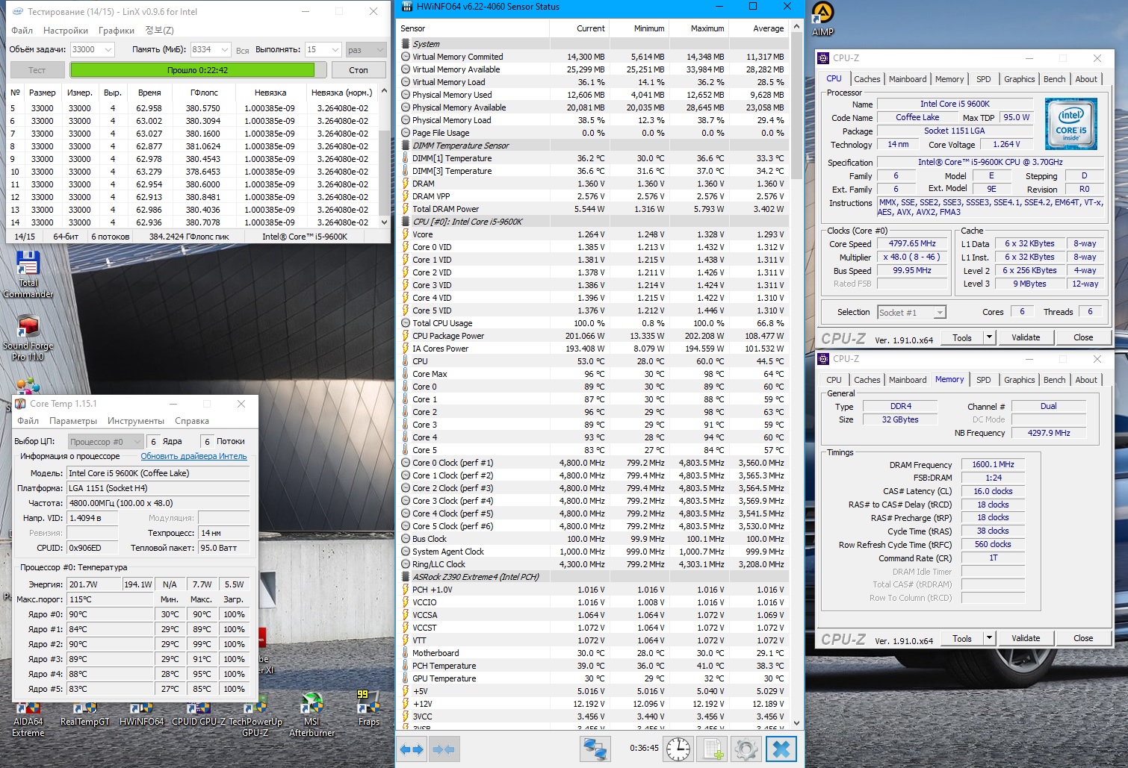Click the HWiNFO64 Sensor Status title bar icon

(407, 7)
